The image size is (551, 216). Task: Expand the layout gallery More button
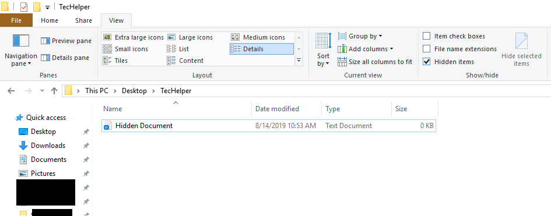[299, 61]
